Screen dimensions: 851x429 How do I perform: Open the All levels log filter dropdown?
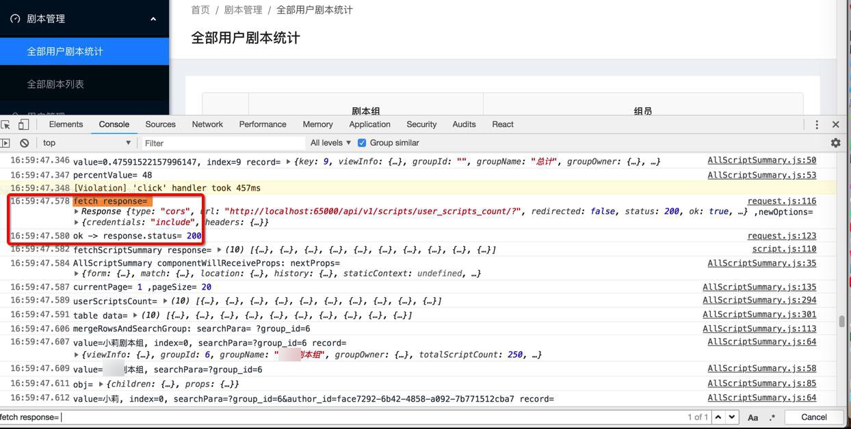(330, 143)
